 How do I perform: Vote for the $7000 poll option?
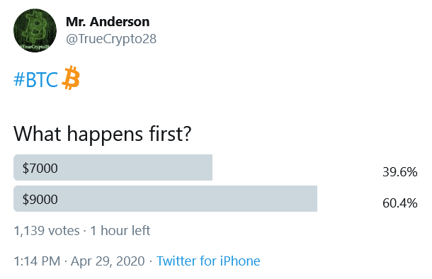coord(215,167)
